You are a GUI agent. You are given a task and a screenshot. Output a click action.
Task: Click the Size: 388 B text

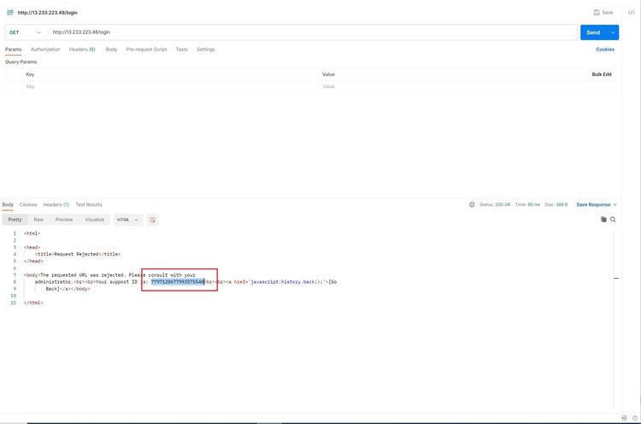tap(556, 205)
